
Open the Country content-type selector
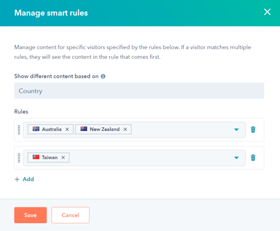click(139, 91)
